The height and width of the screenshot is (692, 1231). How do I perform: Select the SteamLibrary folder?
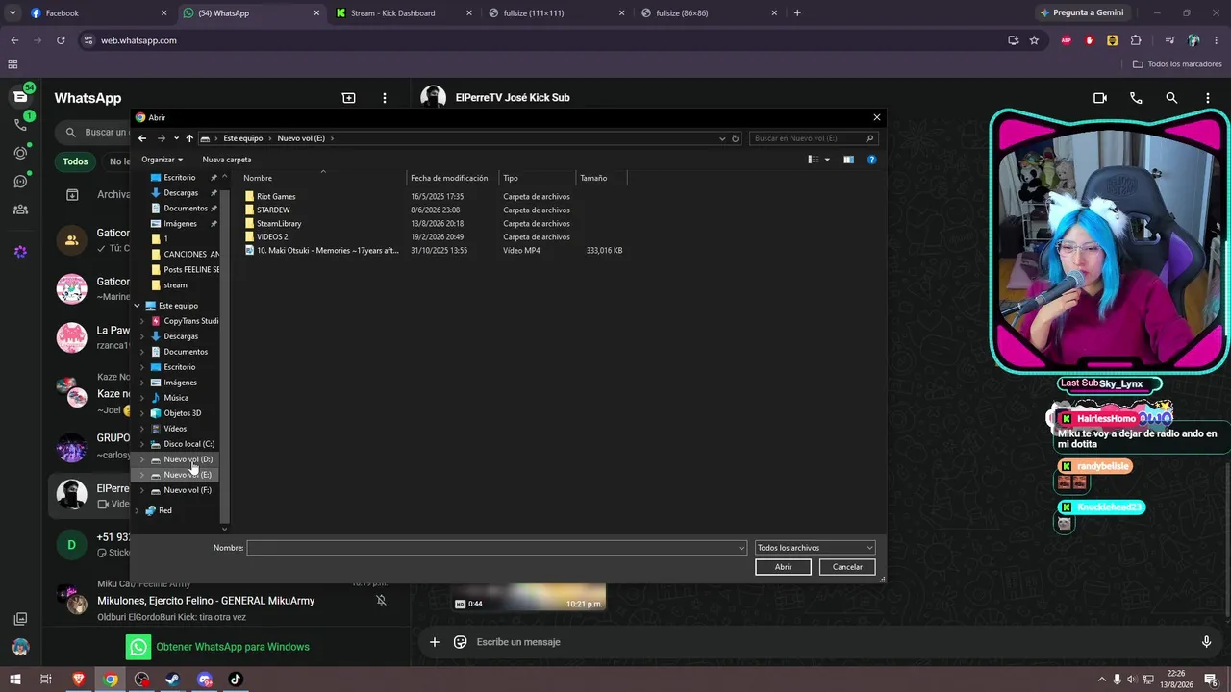pyautogui.click(x=279, y=224)
